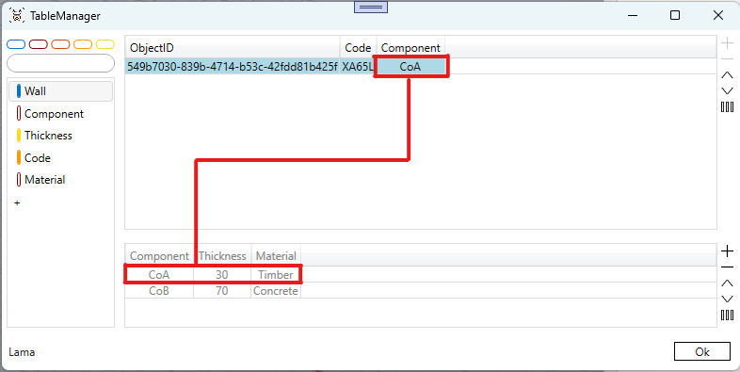Add a row to the upper table
Screen dimensions: 740x372
(727, 43)
